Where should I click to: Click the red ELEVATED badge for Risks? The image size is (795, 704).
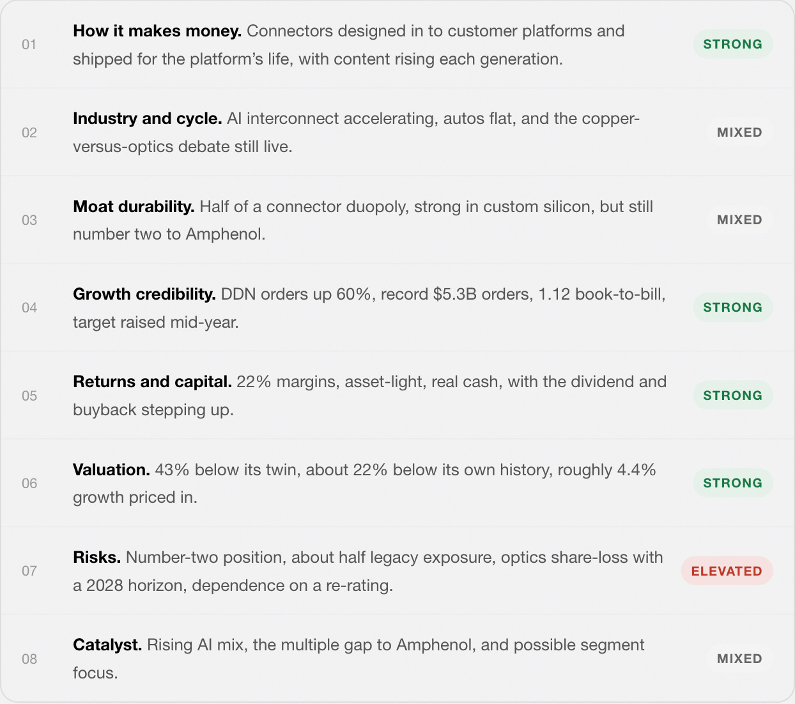[727, 571]
